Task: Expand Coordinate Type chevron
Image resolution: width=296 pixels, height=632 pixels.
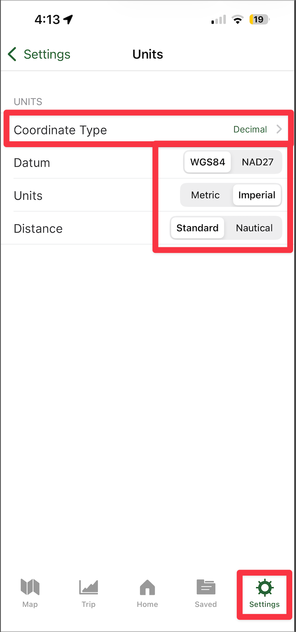Action: click(279, 130)
